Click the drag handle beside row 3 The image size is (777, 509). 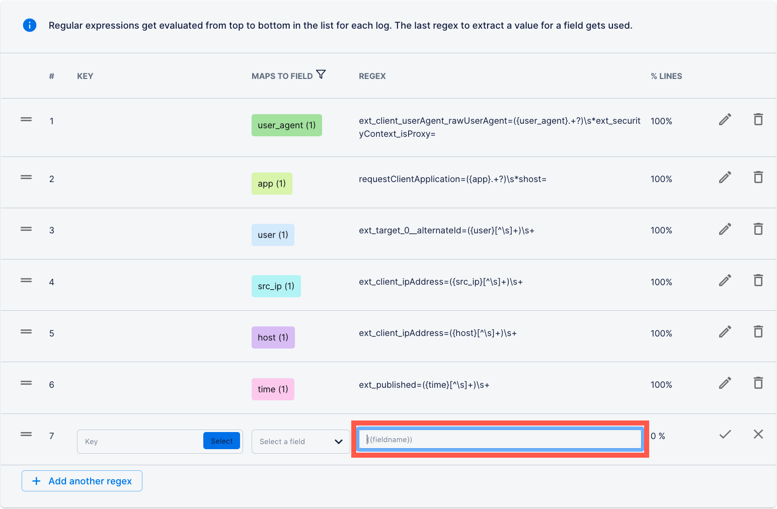pyautogui.click(x=26, y=229)
